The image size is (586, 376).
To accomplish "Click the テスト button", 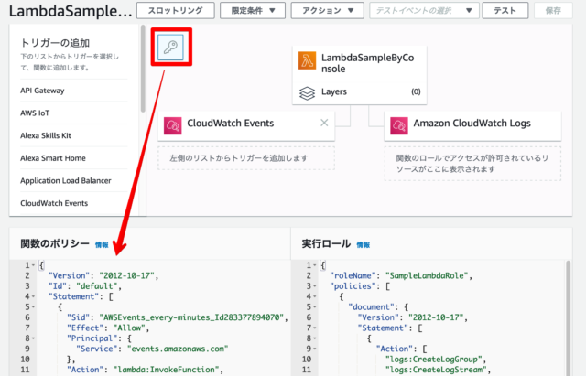I will [505, 10].
